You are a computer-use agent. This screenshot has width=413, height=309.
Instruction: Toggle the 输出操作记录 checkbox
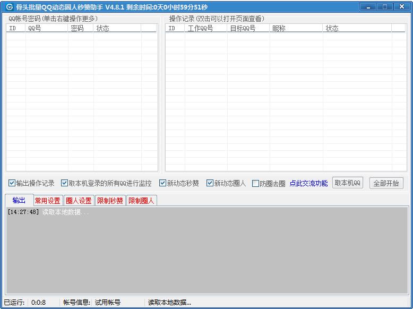12,183
